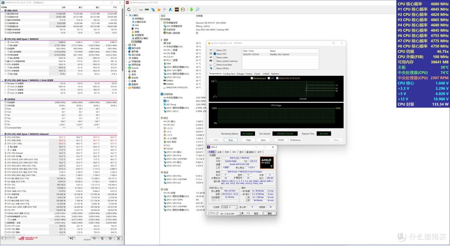Select DIMM2 temperature row in sensor list

pos(184,80)
